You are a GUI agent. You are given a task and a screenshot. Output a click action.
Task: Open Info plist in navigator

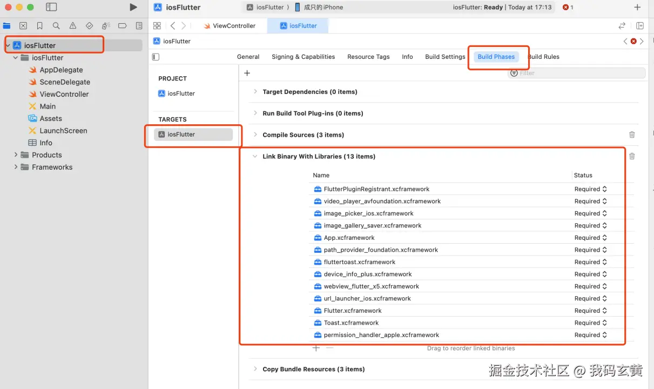[x=46, y=143]
